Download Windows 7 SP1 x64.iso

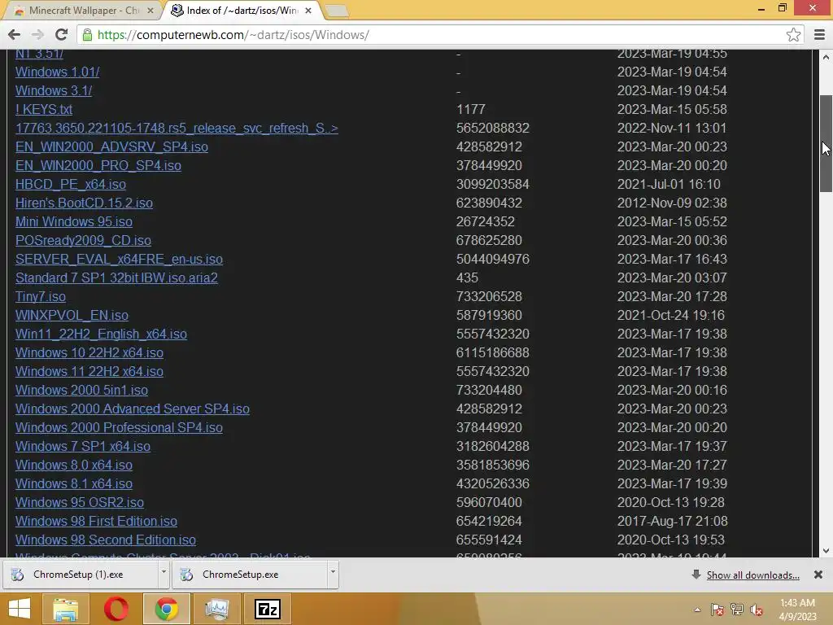(x=83, y=447)
